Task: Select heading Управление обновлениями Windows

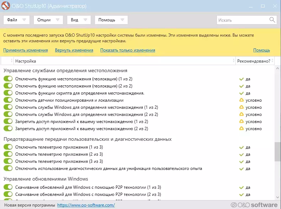Action: click(46, 179)
